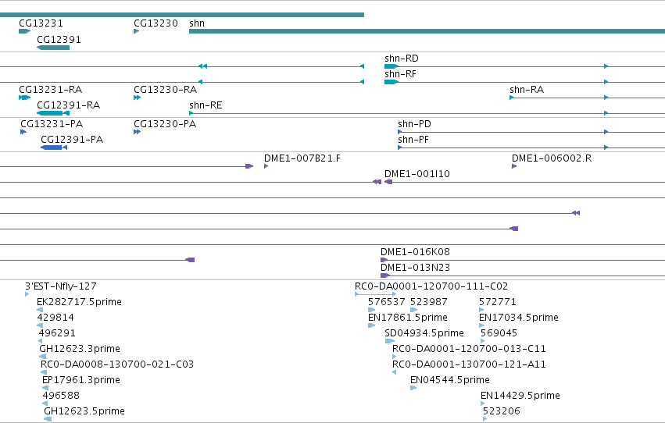Click the CG13231 gene label
665x423 pixels.
coord(41,23)
